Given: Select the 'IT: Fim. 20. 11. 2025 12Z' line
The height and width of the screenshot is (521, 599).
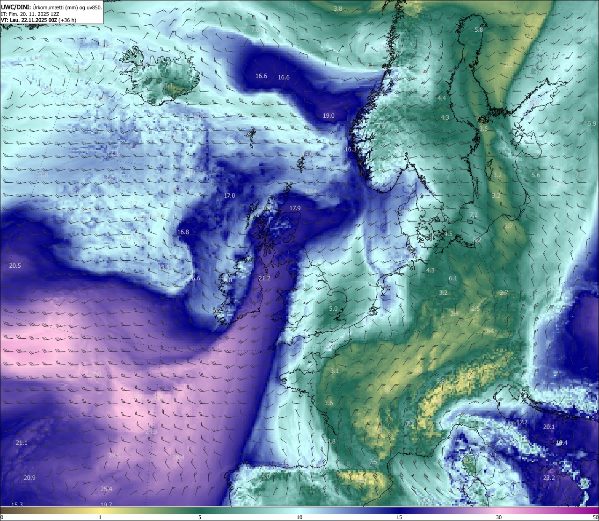Looking at the screenshot, I should [30, 14].
